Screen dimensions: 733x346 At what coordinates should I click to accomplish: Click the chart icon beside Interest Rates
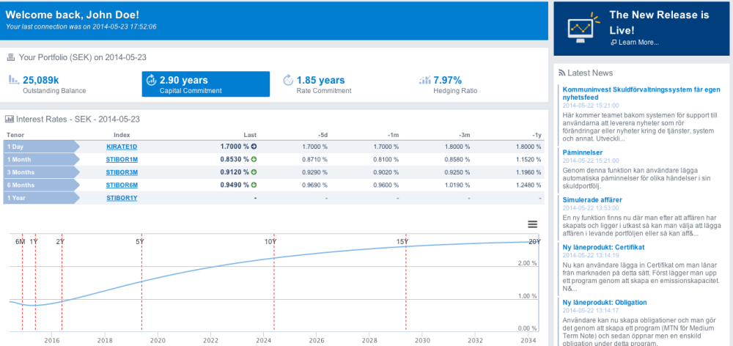(10, 119)
